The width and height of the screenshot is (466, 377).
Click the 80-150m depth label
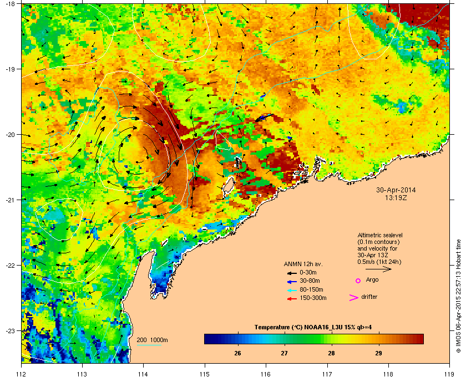click(x=311, y=289)
